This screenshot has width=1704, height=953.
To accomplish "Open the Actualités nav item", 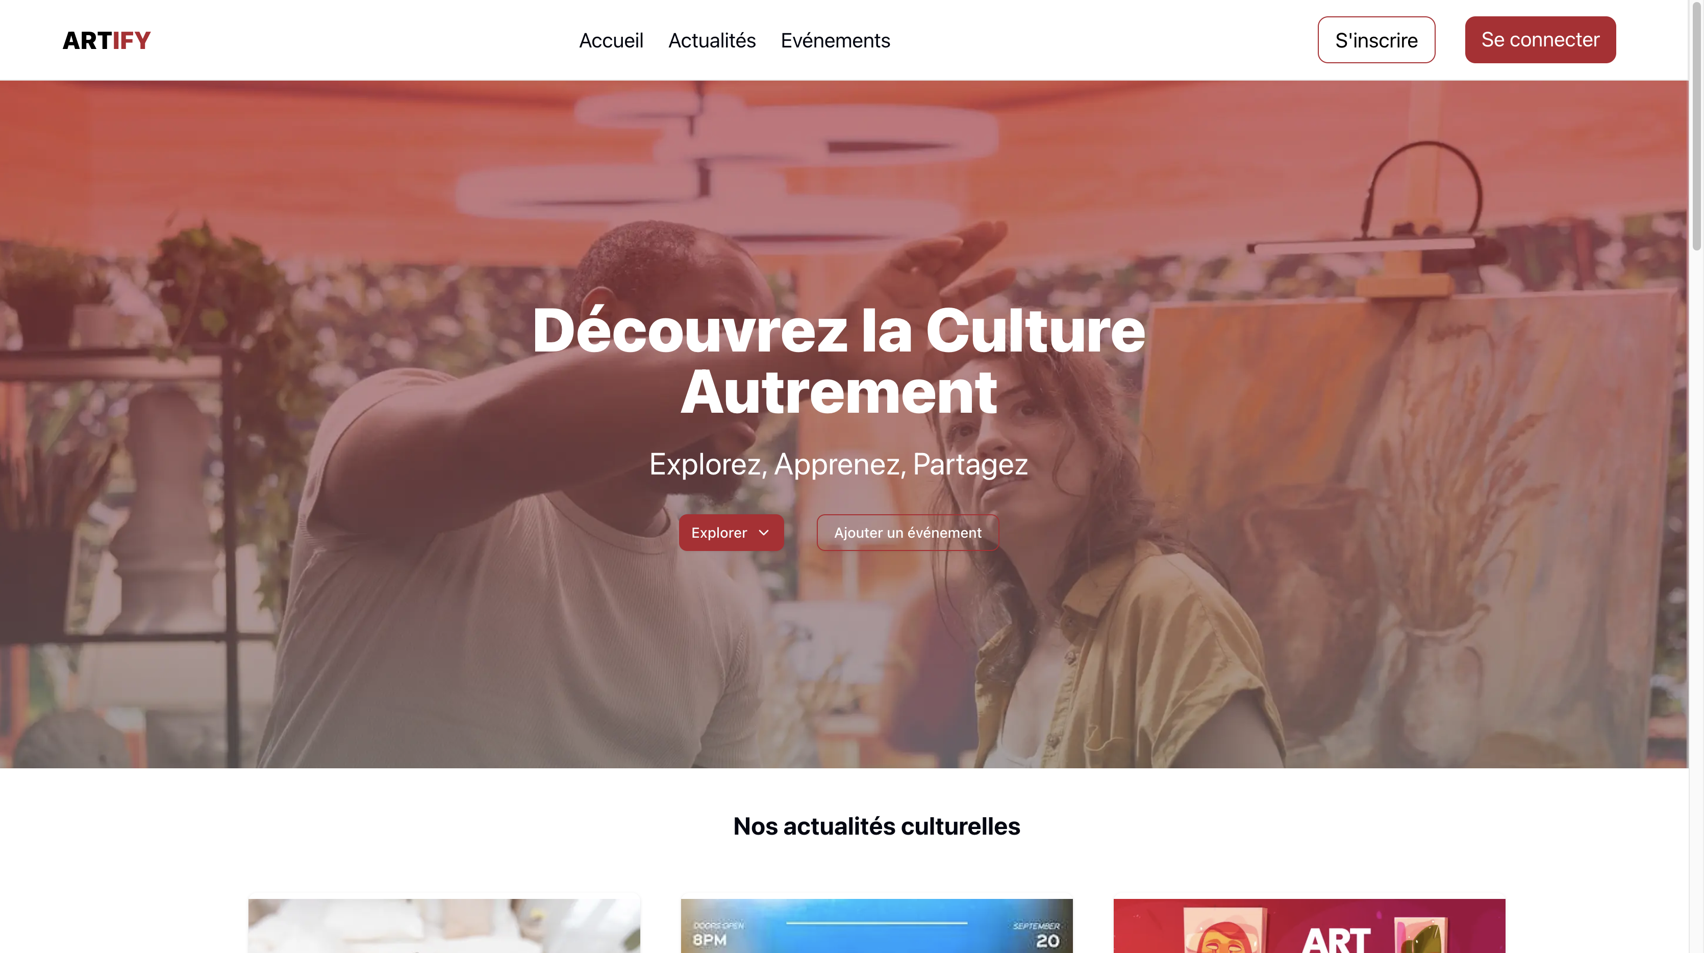I will coord(712,40).
